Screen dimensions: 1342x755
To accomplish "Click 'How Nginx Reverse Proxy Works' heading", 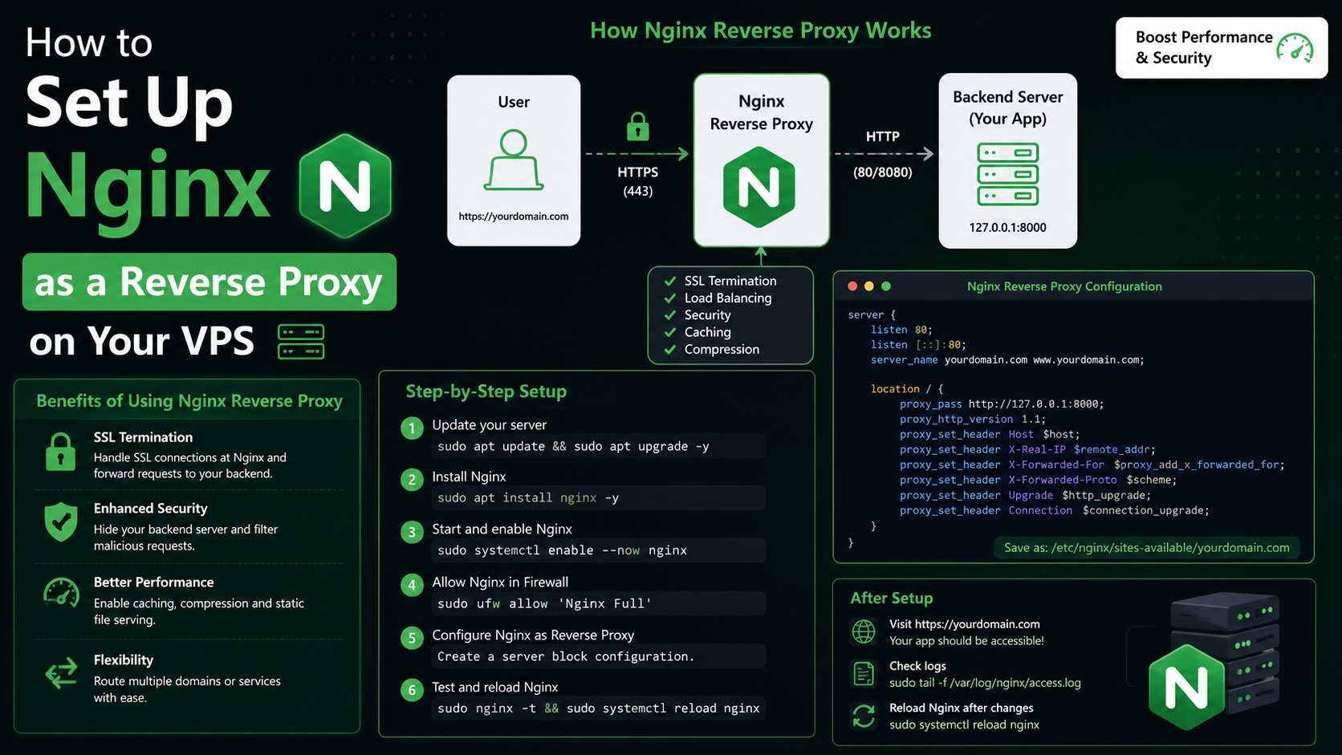I will click(761, 30).
